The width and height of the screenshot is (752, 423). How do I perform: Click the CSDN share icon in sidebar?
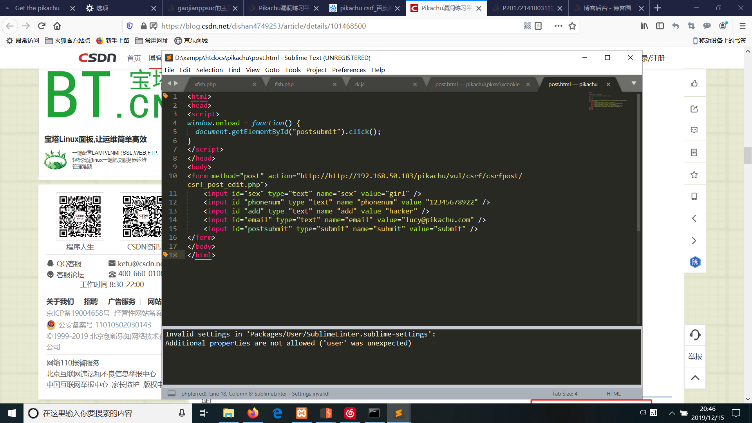coord(694,109)
